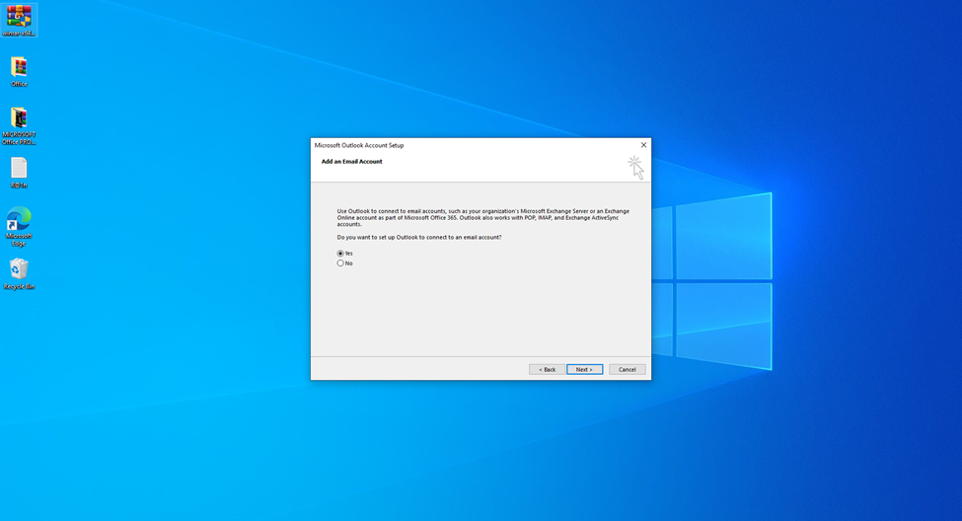Click the 'Add an Email Account' heading
This screenshot has height=521, width=962.
[x=351, y=162]
